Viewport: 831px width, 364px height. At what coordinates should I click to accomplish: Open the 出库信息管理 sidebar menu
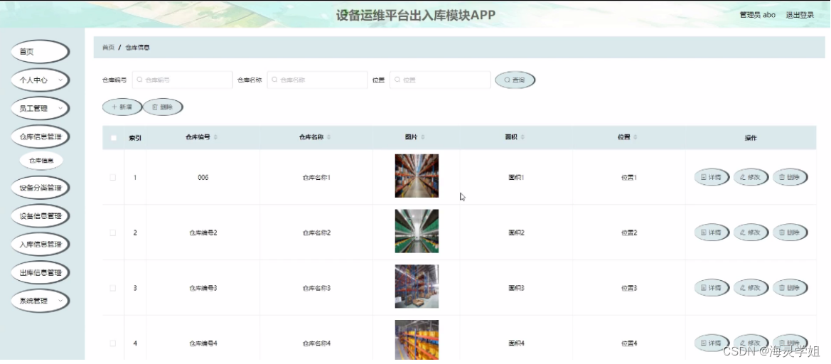click(x=41, y=273)
